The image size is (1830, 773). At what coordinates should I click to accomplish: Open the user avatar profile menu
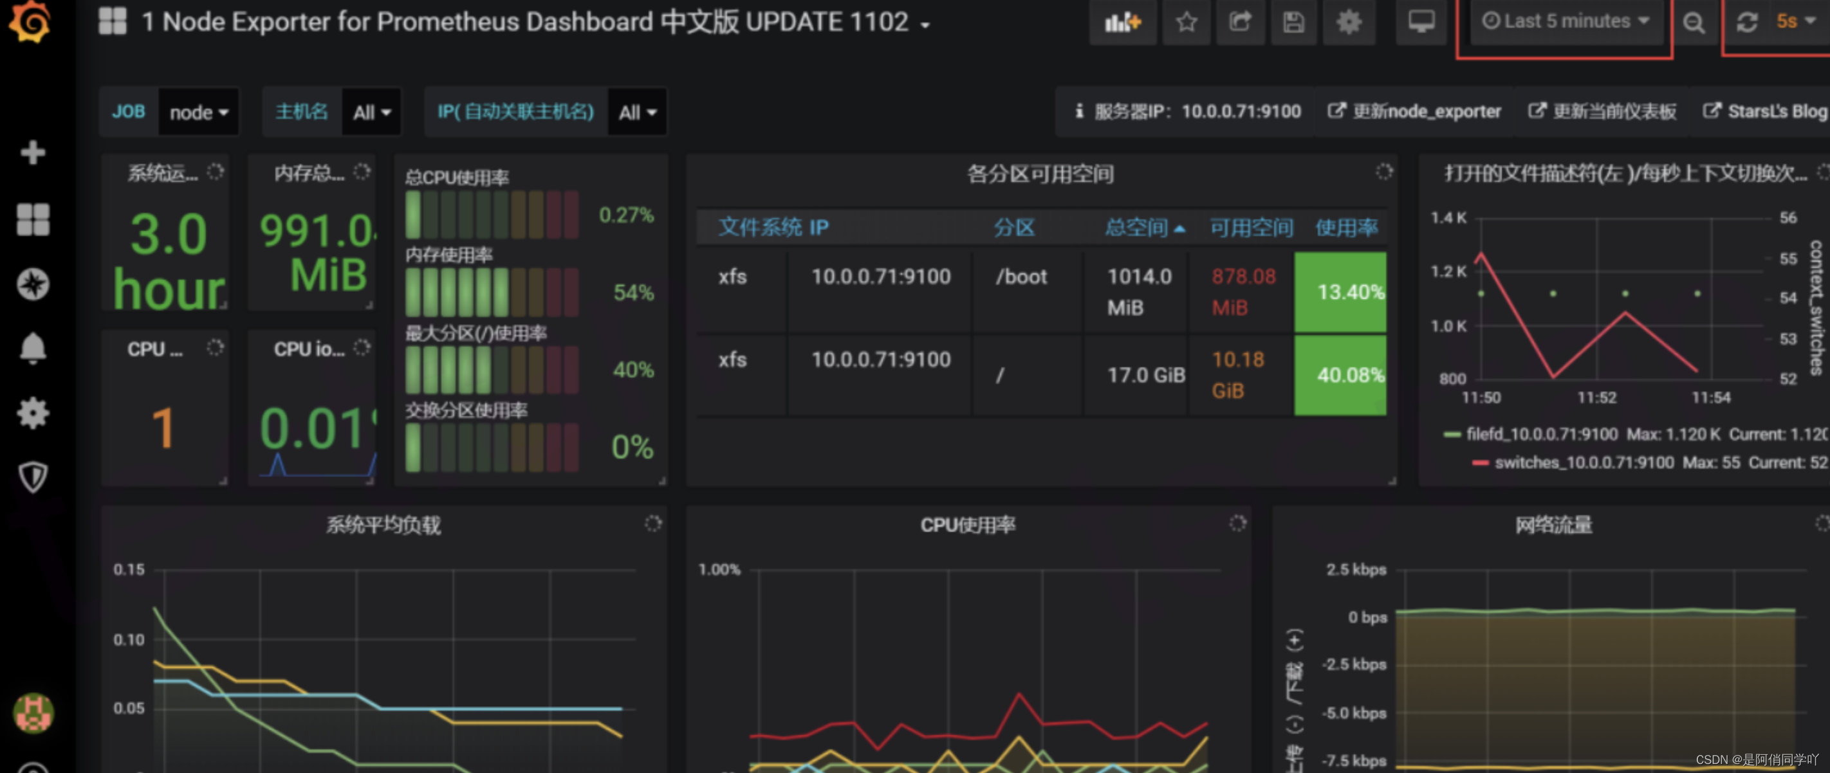pyautogui.click(x=33, y=713)
